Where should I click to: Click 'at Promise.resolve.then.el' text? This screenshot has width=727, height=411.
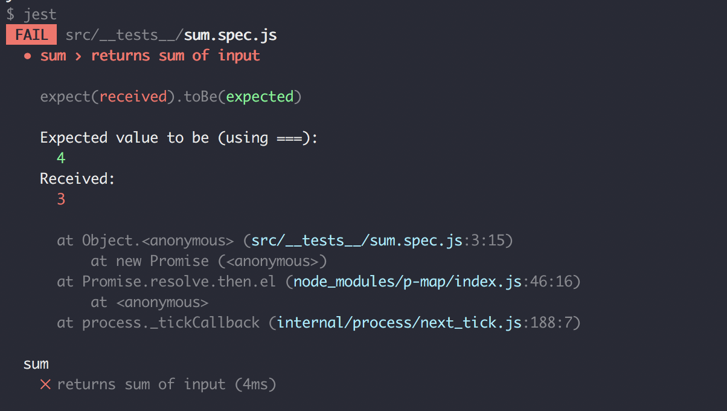[167, 282]
